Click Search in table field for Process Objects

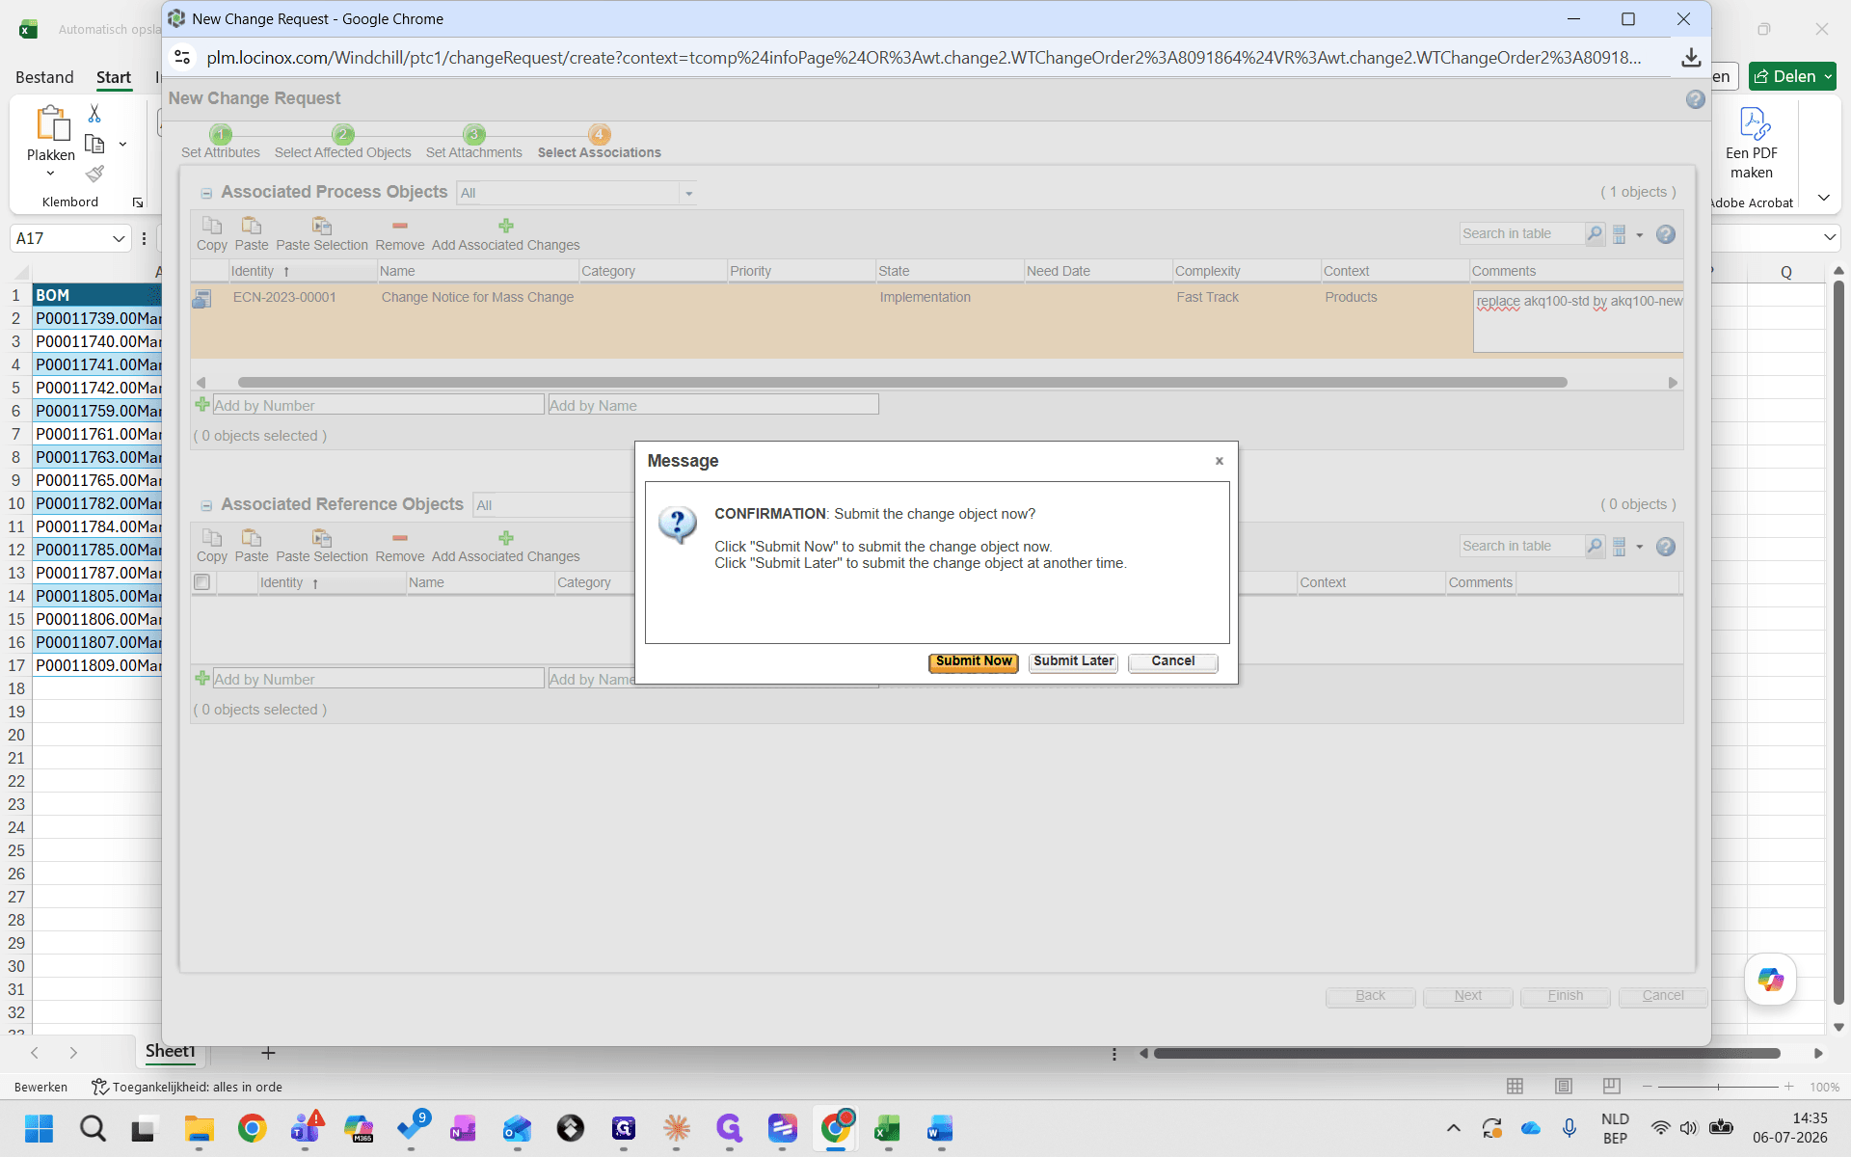pyautogui.click(x=1522, y=233)
